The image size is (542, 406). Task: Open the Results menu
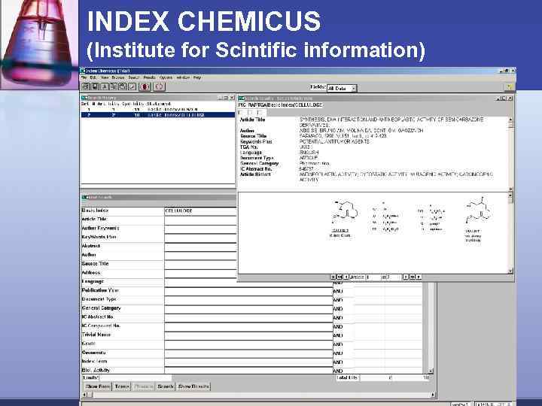(x=149, y=77)
